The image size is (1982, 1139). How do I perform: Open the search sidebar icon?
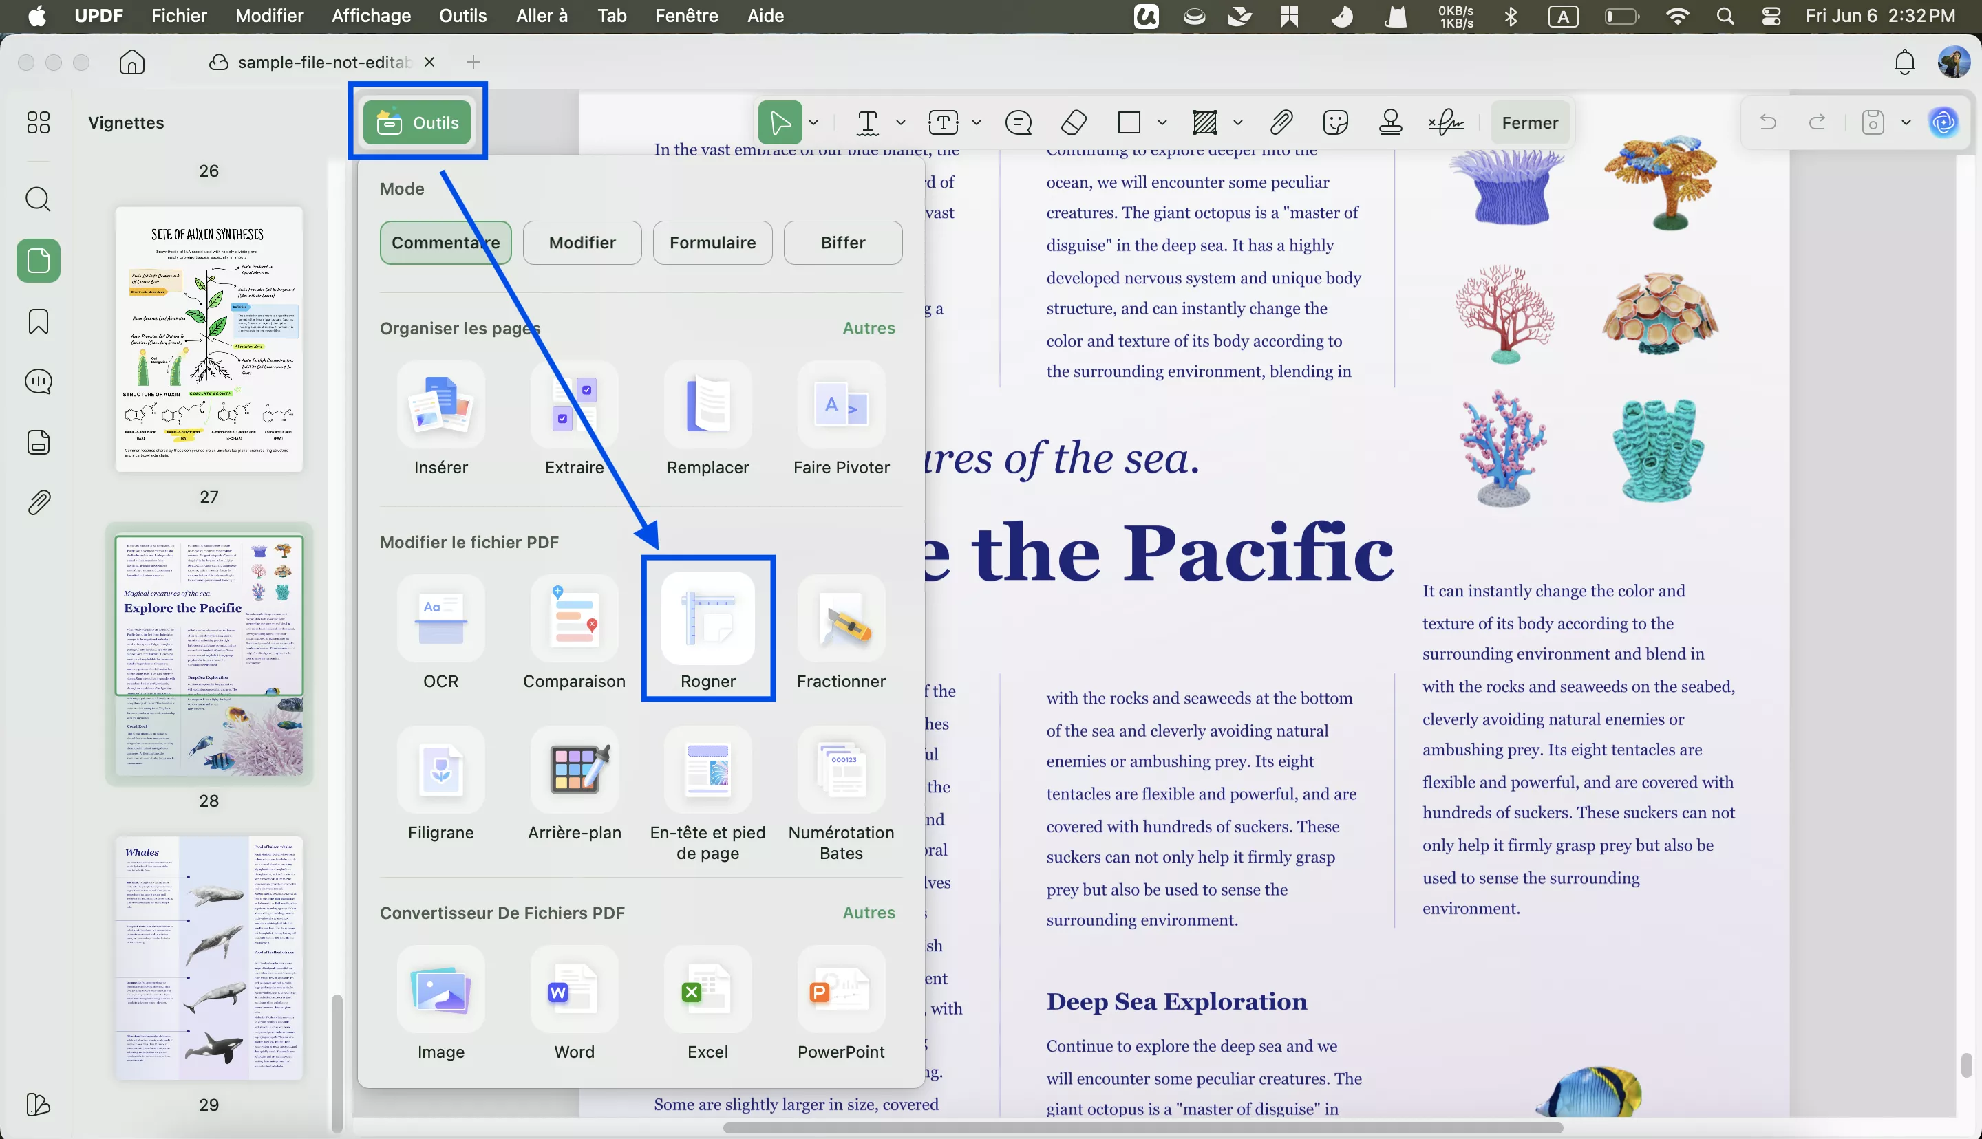pyautogui.click(x=39, y=199)
